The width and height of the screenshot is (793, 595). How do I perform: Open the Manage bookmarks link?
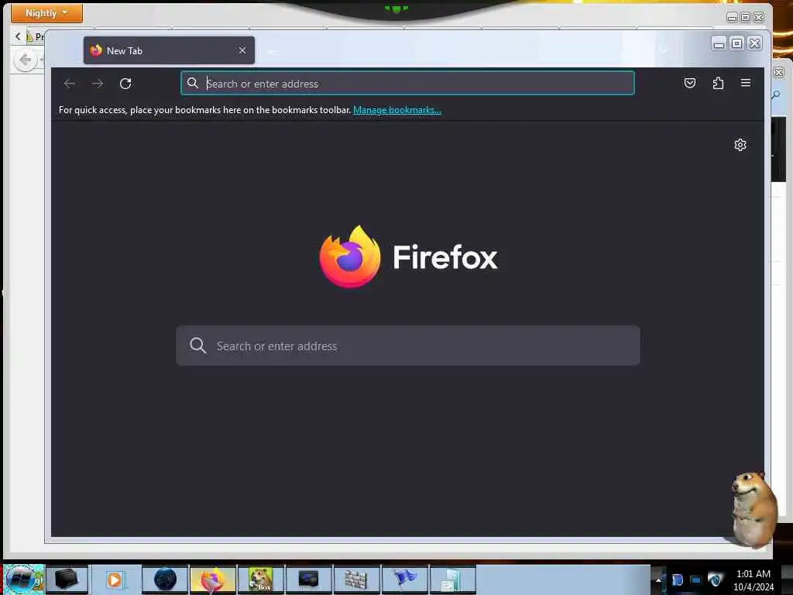point(397,110)
